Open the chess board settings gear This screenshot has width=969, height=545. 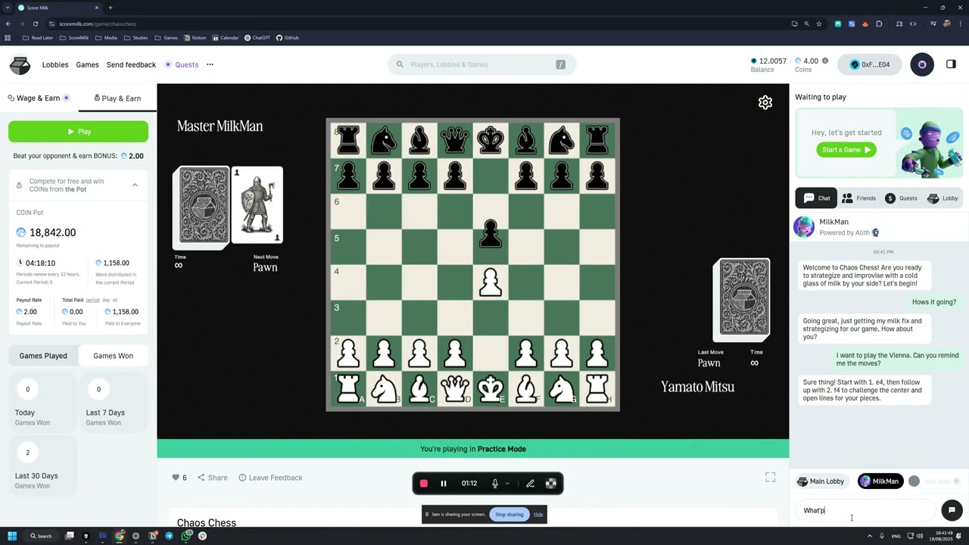pos(765,102)
